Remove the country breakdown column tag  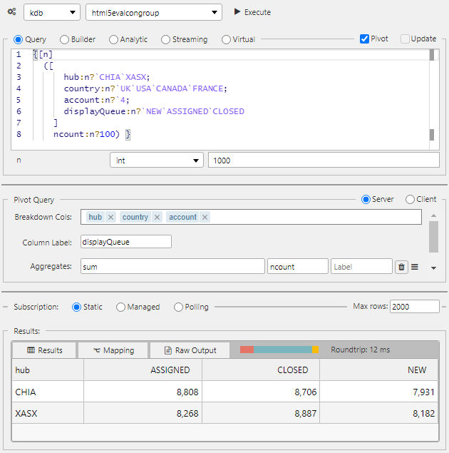157,217
